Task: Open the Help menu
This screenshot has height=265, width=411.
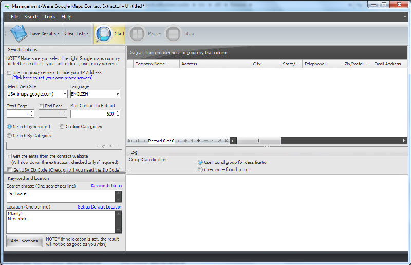Action: [67, 17]
